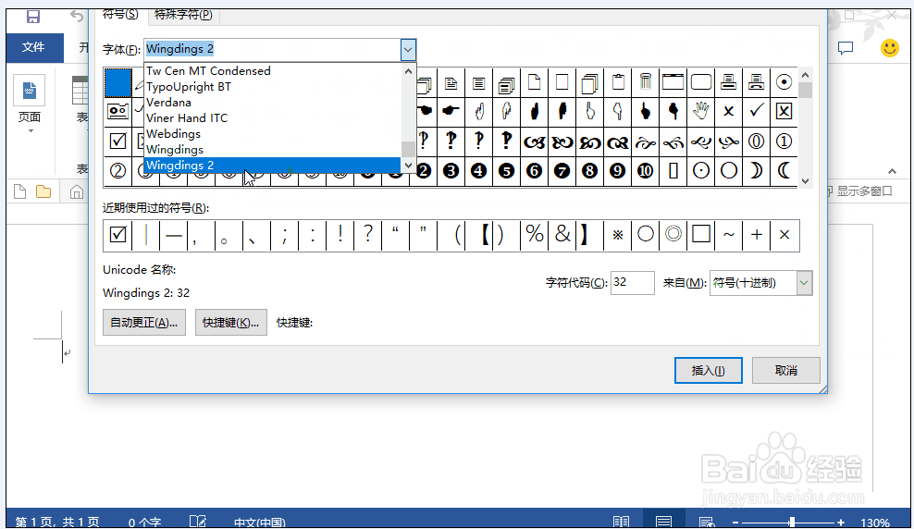The height and width of the screenshot is (529, 914).
Task: Choose the black circled 3 symbol
Action: [x=451, y=171]
